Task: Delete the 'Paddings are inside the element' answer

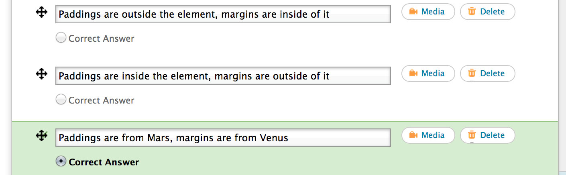Action: (487, 73)
